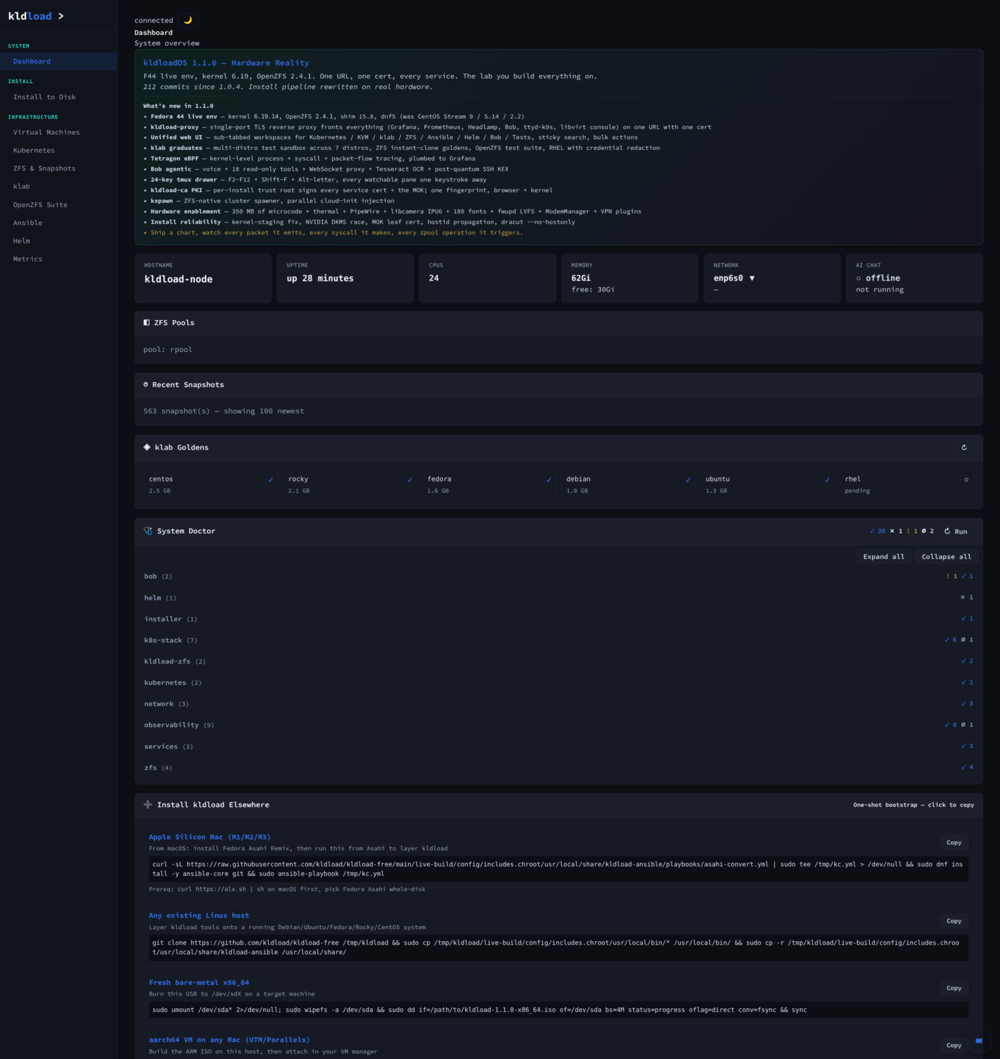Click the rocky golden checkmark icon

point(409,480)
